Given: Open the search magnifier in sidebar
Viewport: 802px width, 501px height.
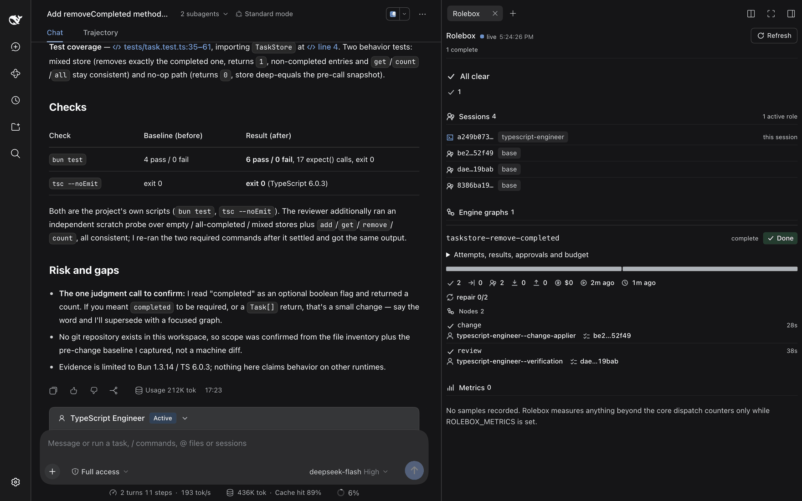Looking at the screenshot, I should pyautogui.click(x=15, y=153).
